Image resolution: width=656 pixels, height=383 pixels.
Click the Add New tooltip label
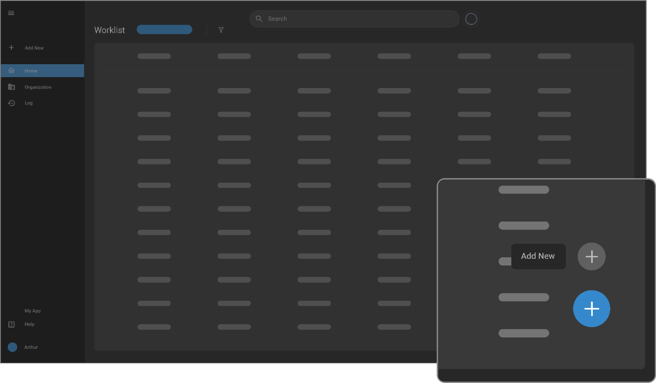click(538, 256)
